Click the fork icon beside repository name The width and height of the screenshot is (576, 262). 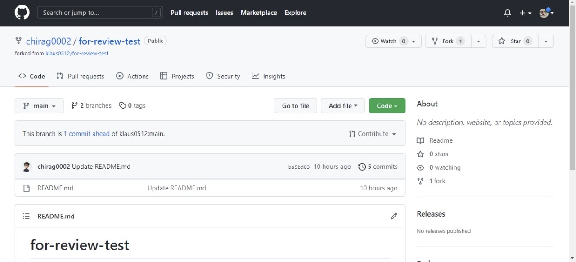click(x=18, y=41)
